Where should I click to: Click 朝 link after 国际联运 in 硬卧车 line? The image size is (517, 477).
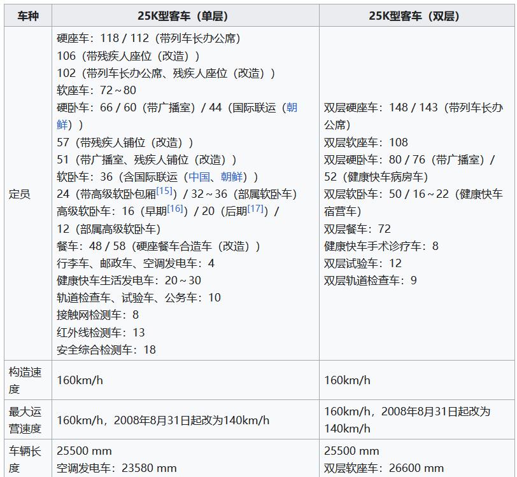pos(292,107)
